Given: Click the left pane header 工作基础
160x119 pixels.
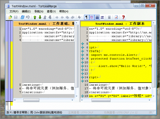Looking at the screenshot, I should click(x=44, y=24).
